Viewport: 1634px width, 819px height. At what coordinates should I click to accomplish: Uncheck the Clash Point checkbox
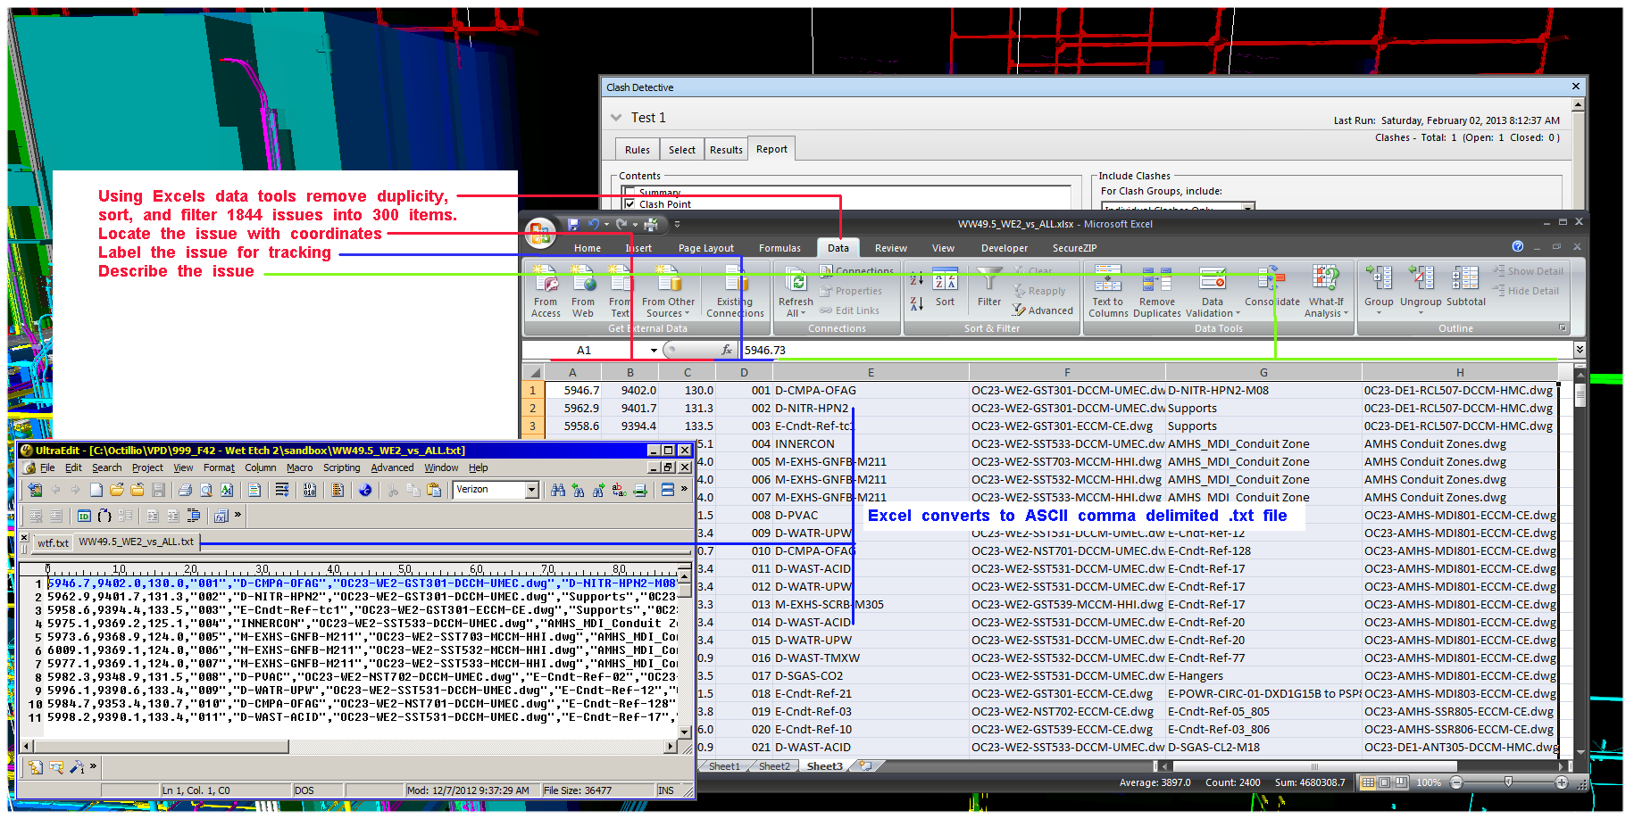(x=630, y=204)
